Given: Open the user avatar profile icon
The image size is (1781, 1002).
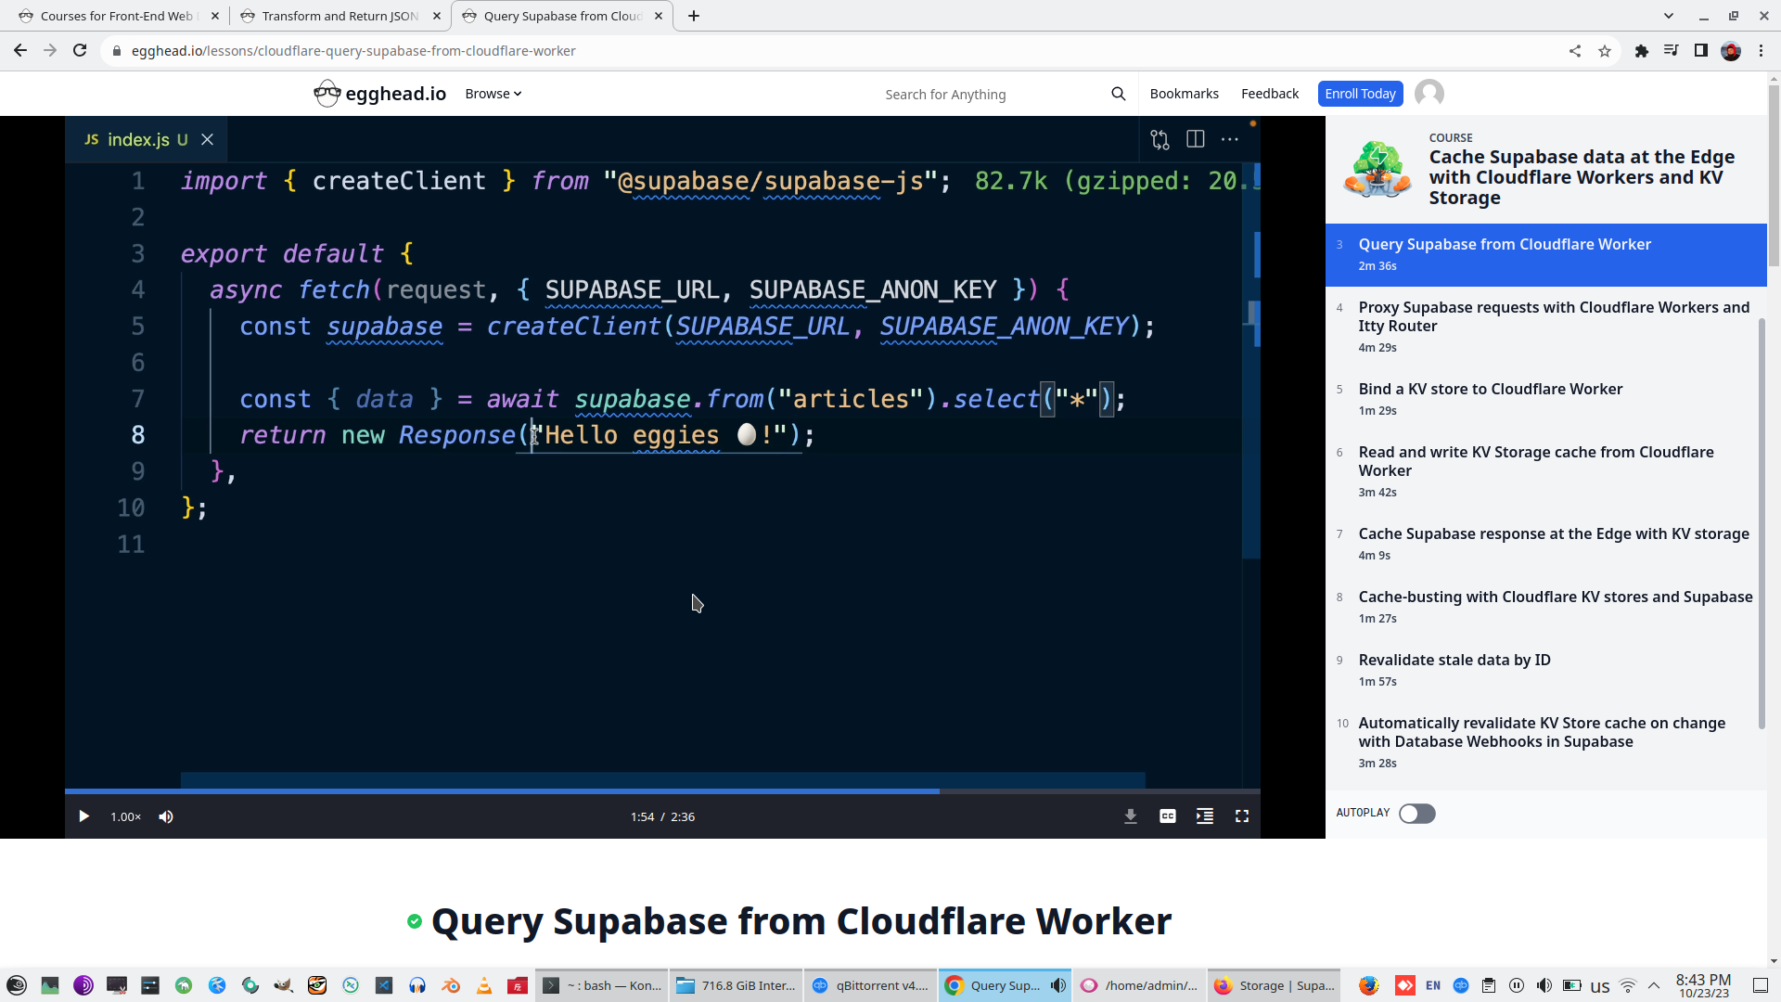Looking at the screenshot, I should click(1429, 94).
